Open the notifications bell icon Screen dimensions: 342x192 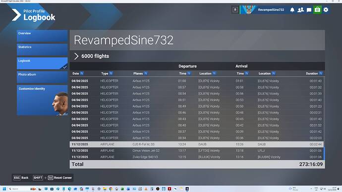coord(292,10)
